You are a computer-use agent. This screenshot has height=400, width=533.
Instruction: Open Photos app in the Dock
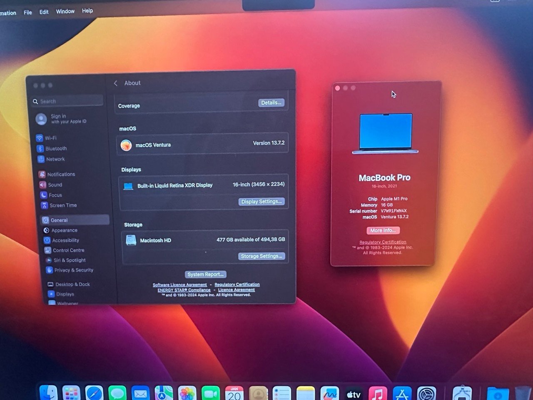click(187, 393)
